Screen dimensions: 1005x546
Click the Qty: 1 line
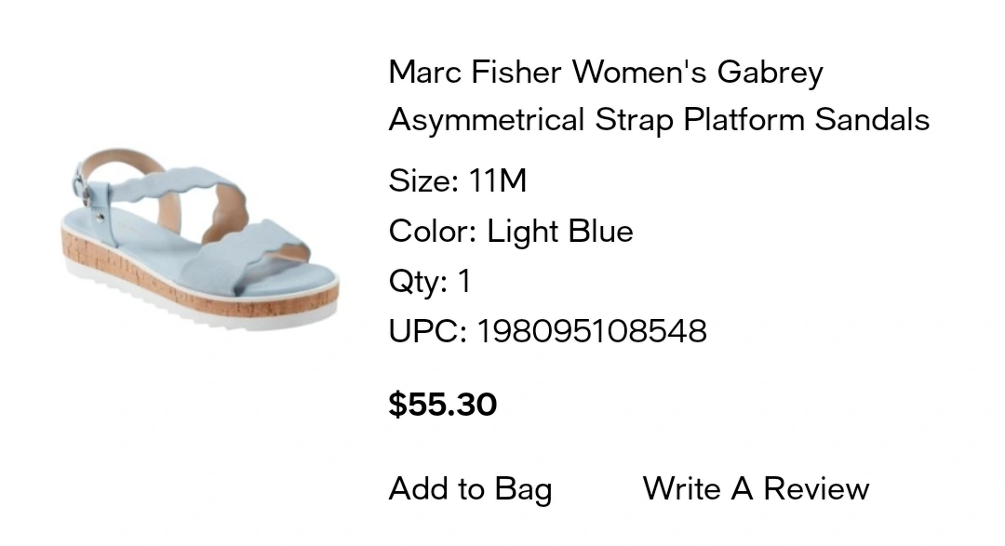(x=430, y=281)
